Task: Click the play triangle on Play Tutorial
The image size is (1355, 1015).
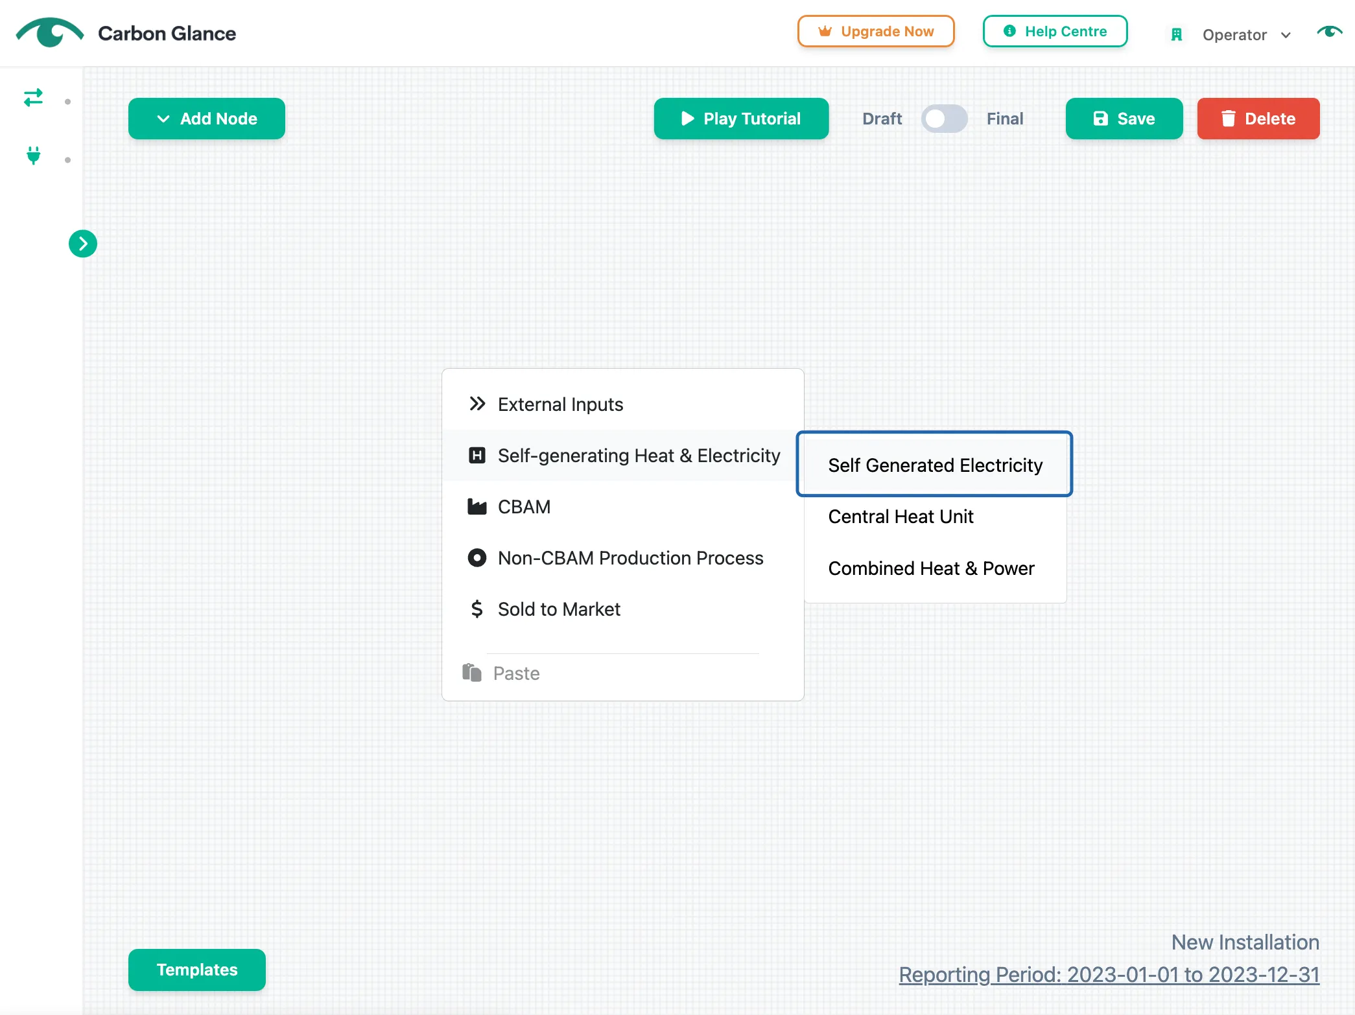Action: click(688, 119)
